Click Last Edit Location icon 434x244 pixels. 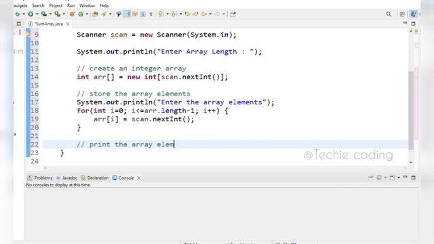click(x=187, y=14)
